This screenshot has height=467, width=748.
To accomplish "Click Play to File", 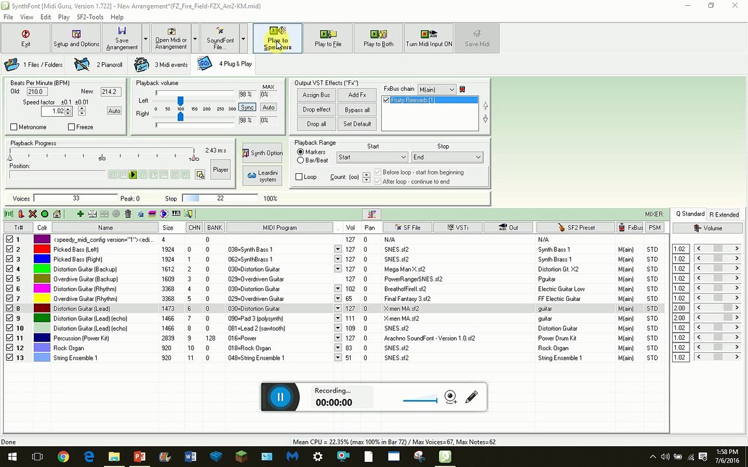I will coord(328,38).
